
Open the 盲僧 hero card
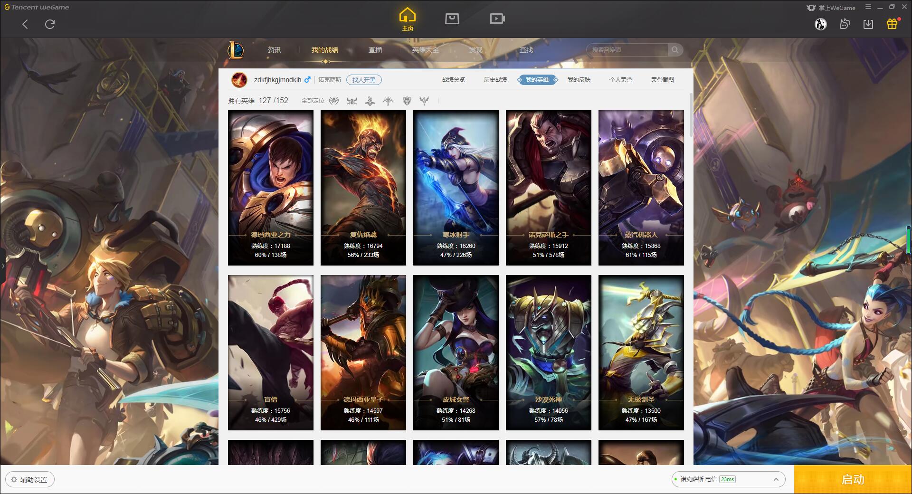tap(271, 352)
